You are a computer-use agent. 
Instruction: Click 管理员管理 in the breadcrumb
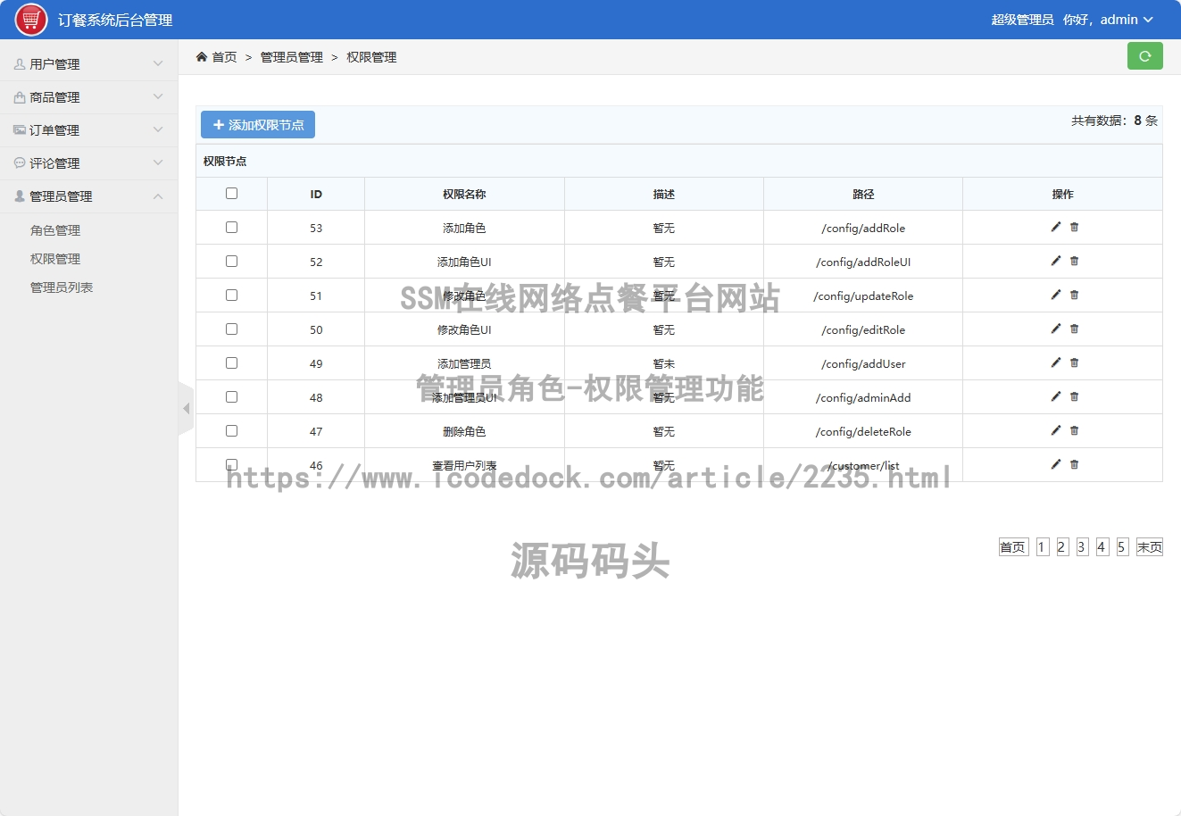[292, 57]
